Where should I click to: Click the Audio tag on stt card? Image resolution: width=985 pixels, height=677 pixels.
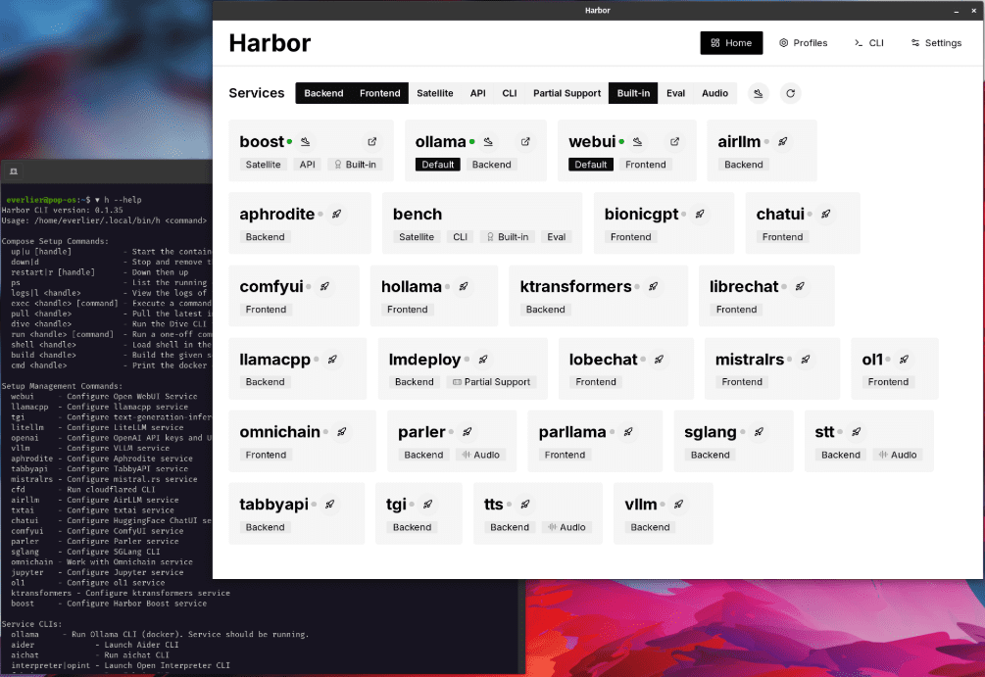coord(898,455)
